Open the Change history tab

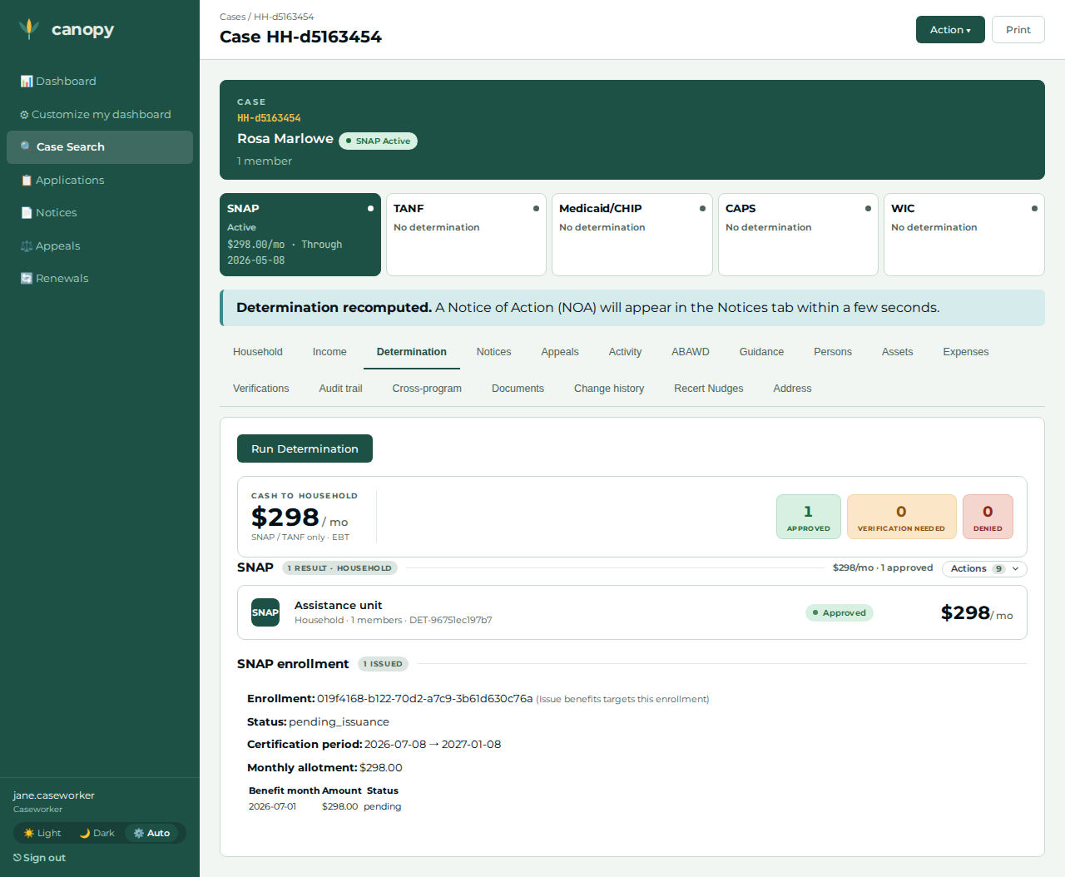pyautogui.click(x=609, y=389)
